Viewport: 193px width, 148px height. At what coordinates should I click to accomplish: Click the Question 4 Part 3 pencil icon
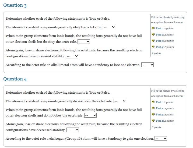(x=153, y=114)
